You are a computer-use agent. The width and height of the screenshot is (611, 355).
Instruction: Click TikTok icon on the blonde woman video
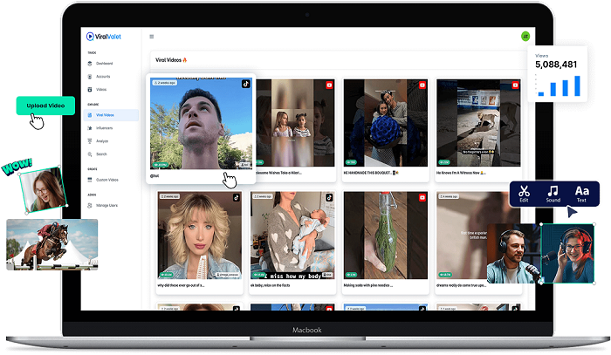tap(237, 198)
